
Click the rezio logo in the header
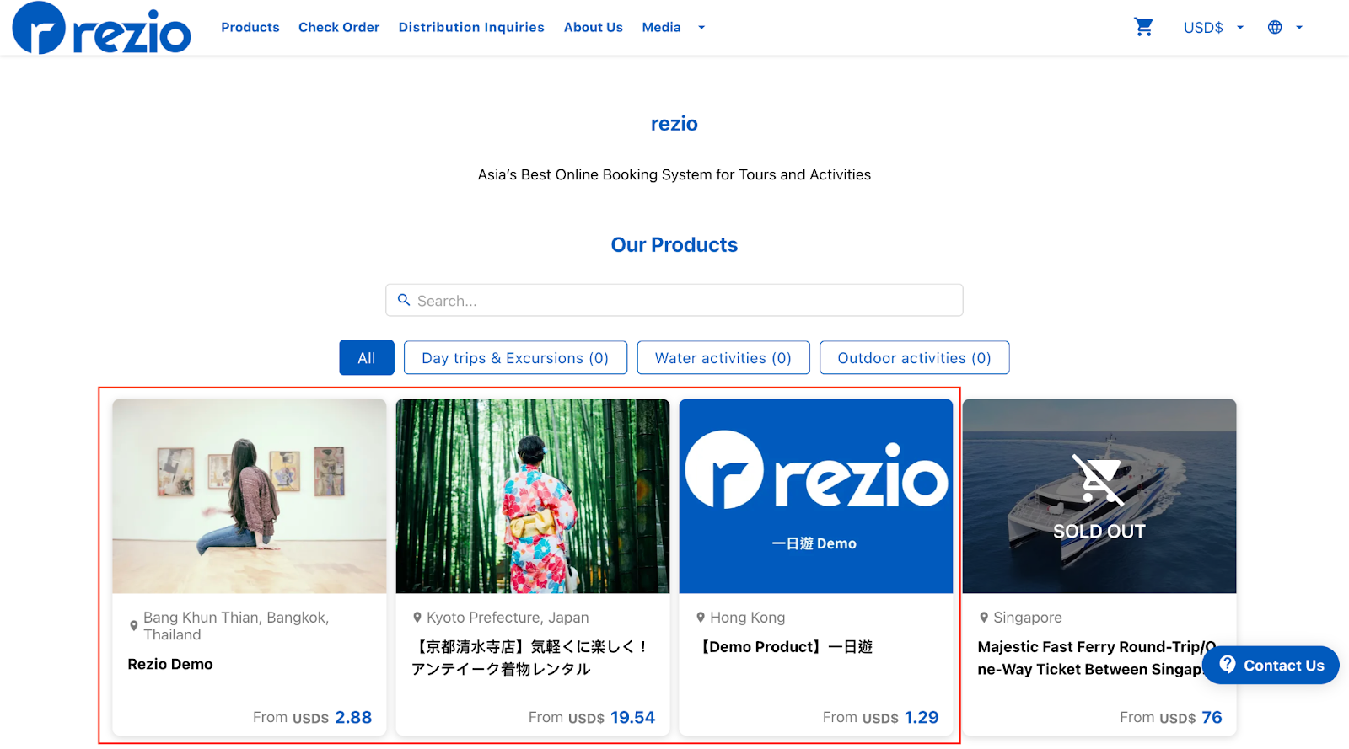101,28
